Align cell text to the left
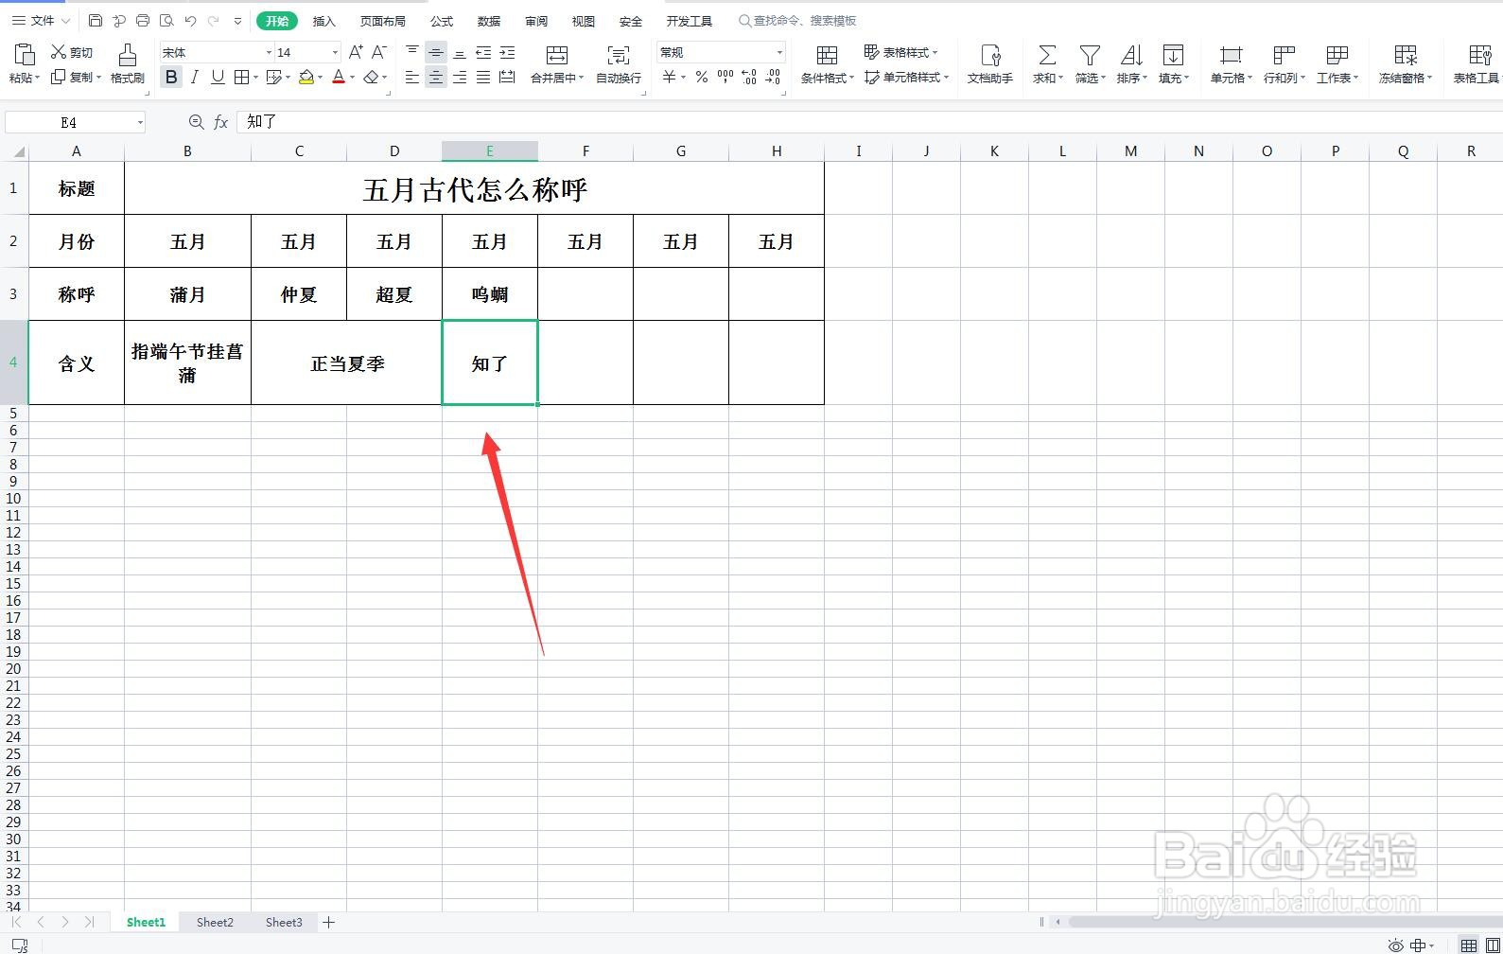The image size is (1503, 954). click(x=412, y=77)
